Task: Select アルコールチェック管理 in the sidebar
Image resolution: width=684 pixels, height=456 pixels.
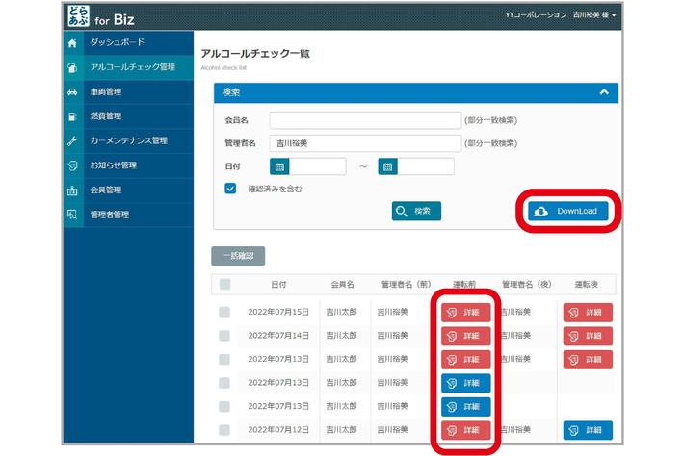Action: [x=132, y=67]
